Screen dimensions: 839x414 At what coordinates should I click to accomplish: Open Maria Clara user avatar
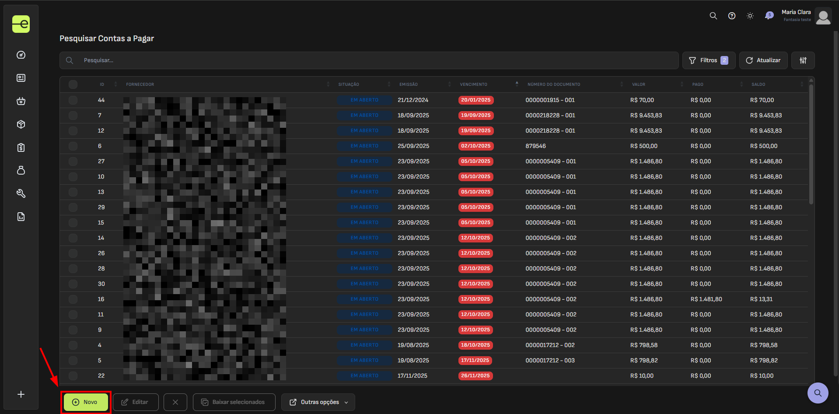coord(823,17)
